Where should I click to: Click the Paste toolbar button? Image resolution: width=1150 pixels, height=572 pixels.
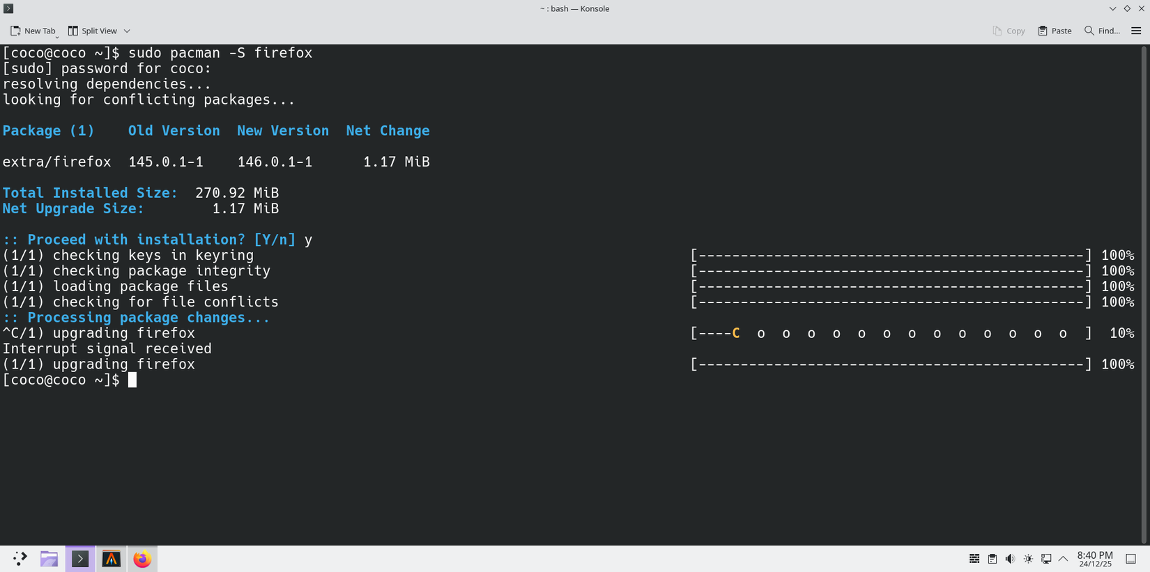pyautogui.click(x=1055, y=31)
